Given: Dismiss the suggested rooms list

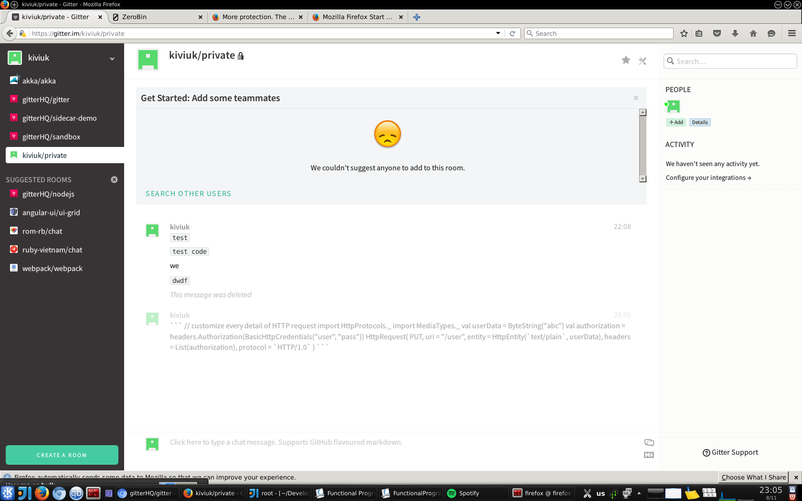Looking at the screenshot, I should click(x=114, y=180).
